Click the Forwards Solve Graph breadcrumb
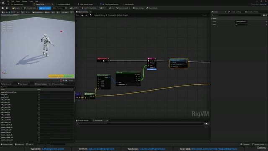 coord(118,15)
